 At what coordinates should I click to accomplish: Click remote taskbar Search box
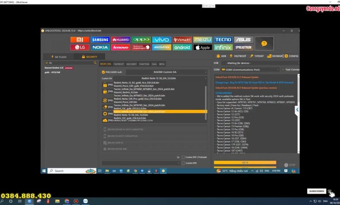[72, 171]
